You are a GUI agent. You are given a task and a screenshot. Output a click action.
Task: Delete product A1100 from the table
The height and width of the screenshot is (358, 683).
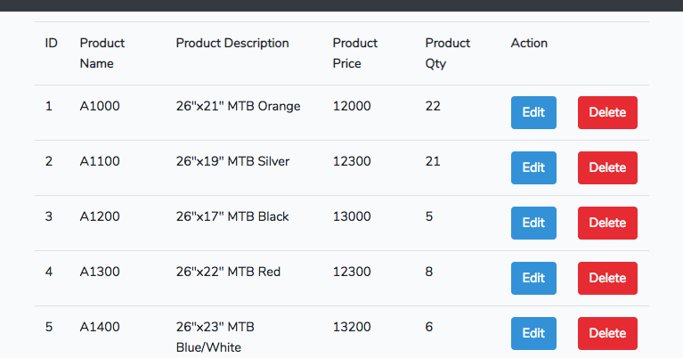607,168
